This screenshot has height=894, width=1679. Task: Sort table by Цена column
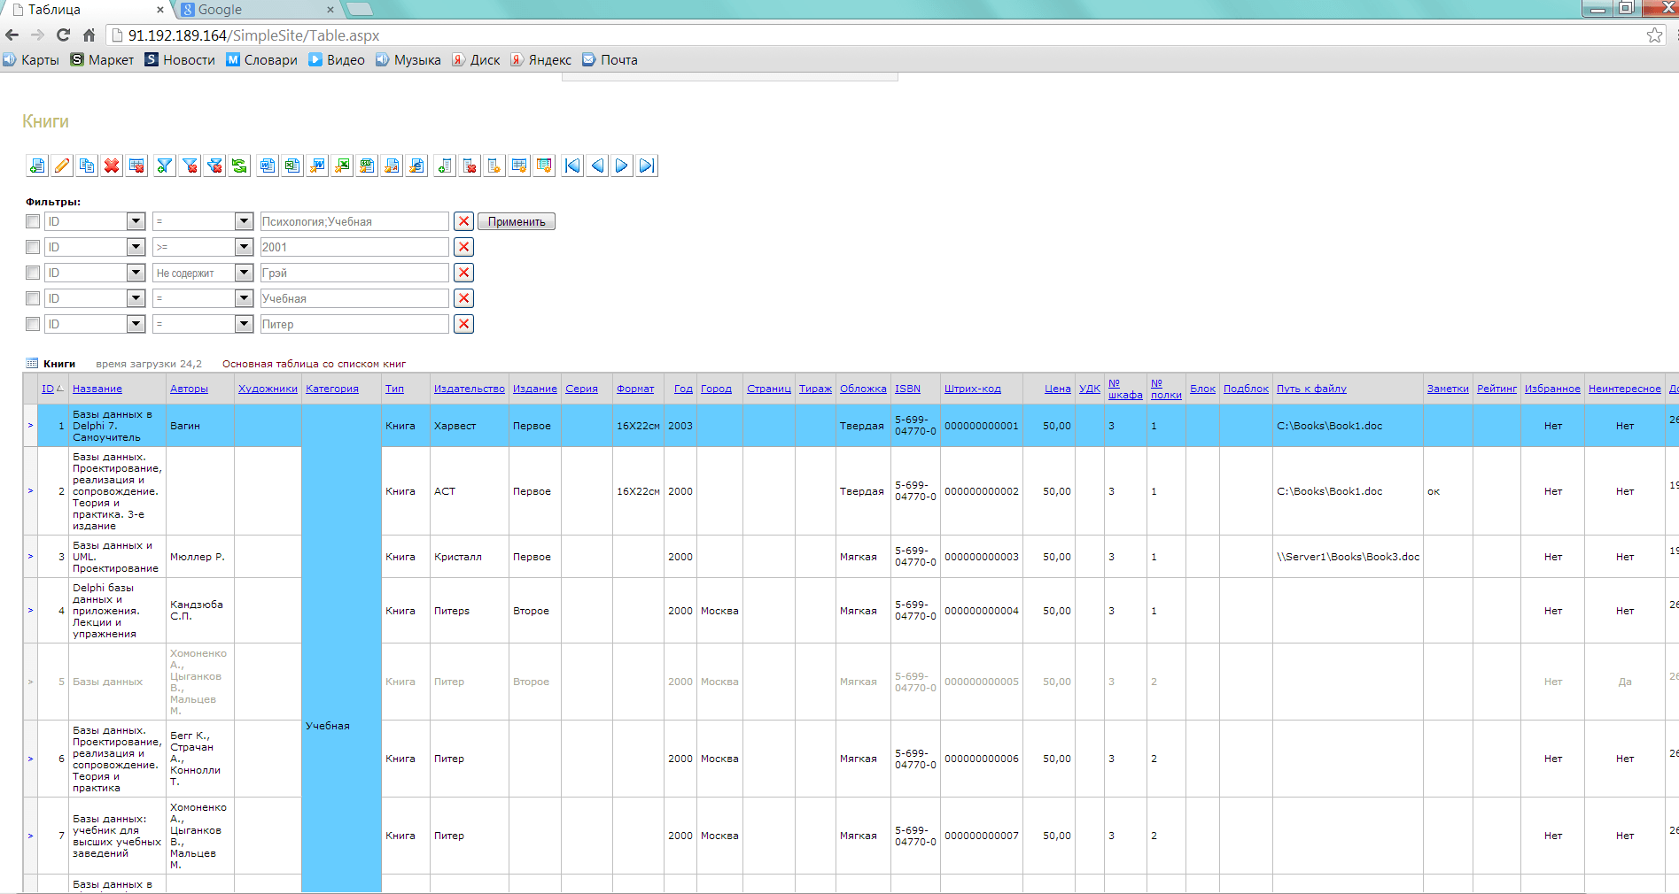[1057, 389]
